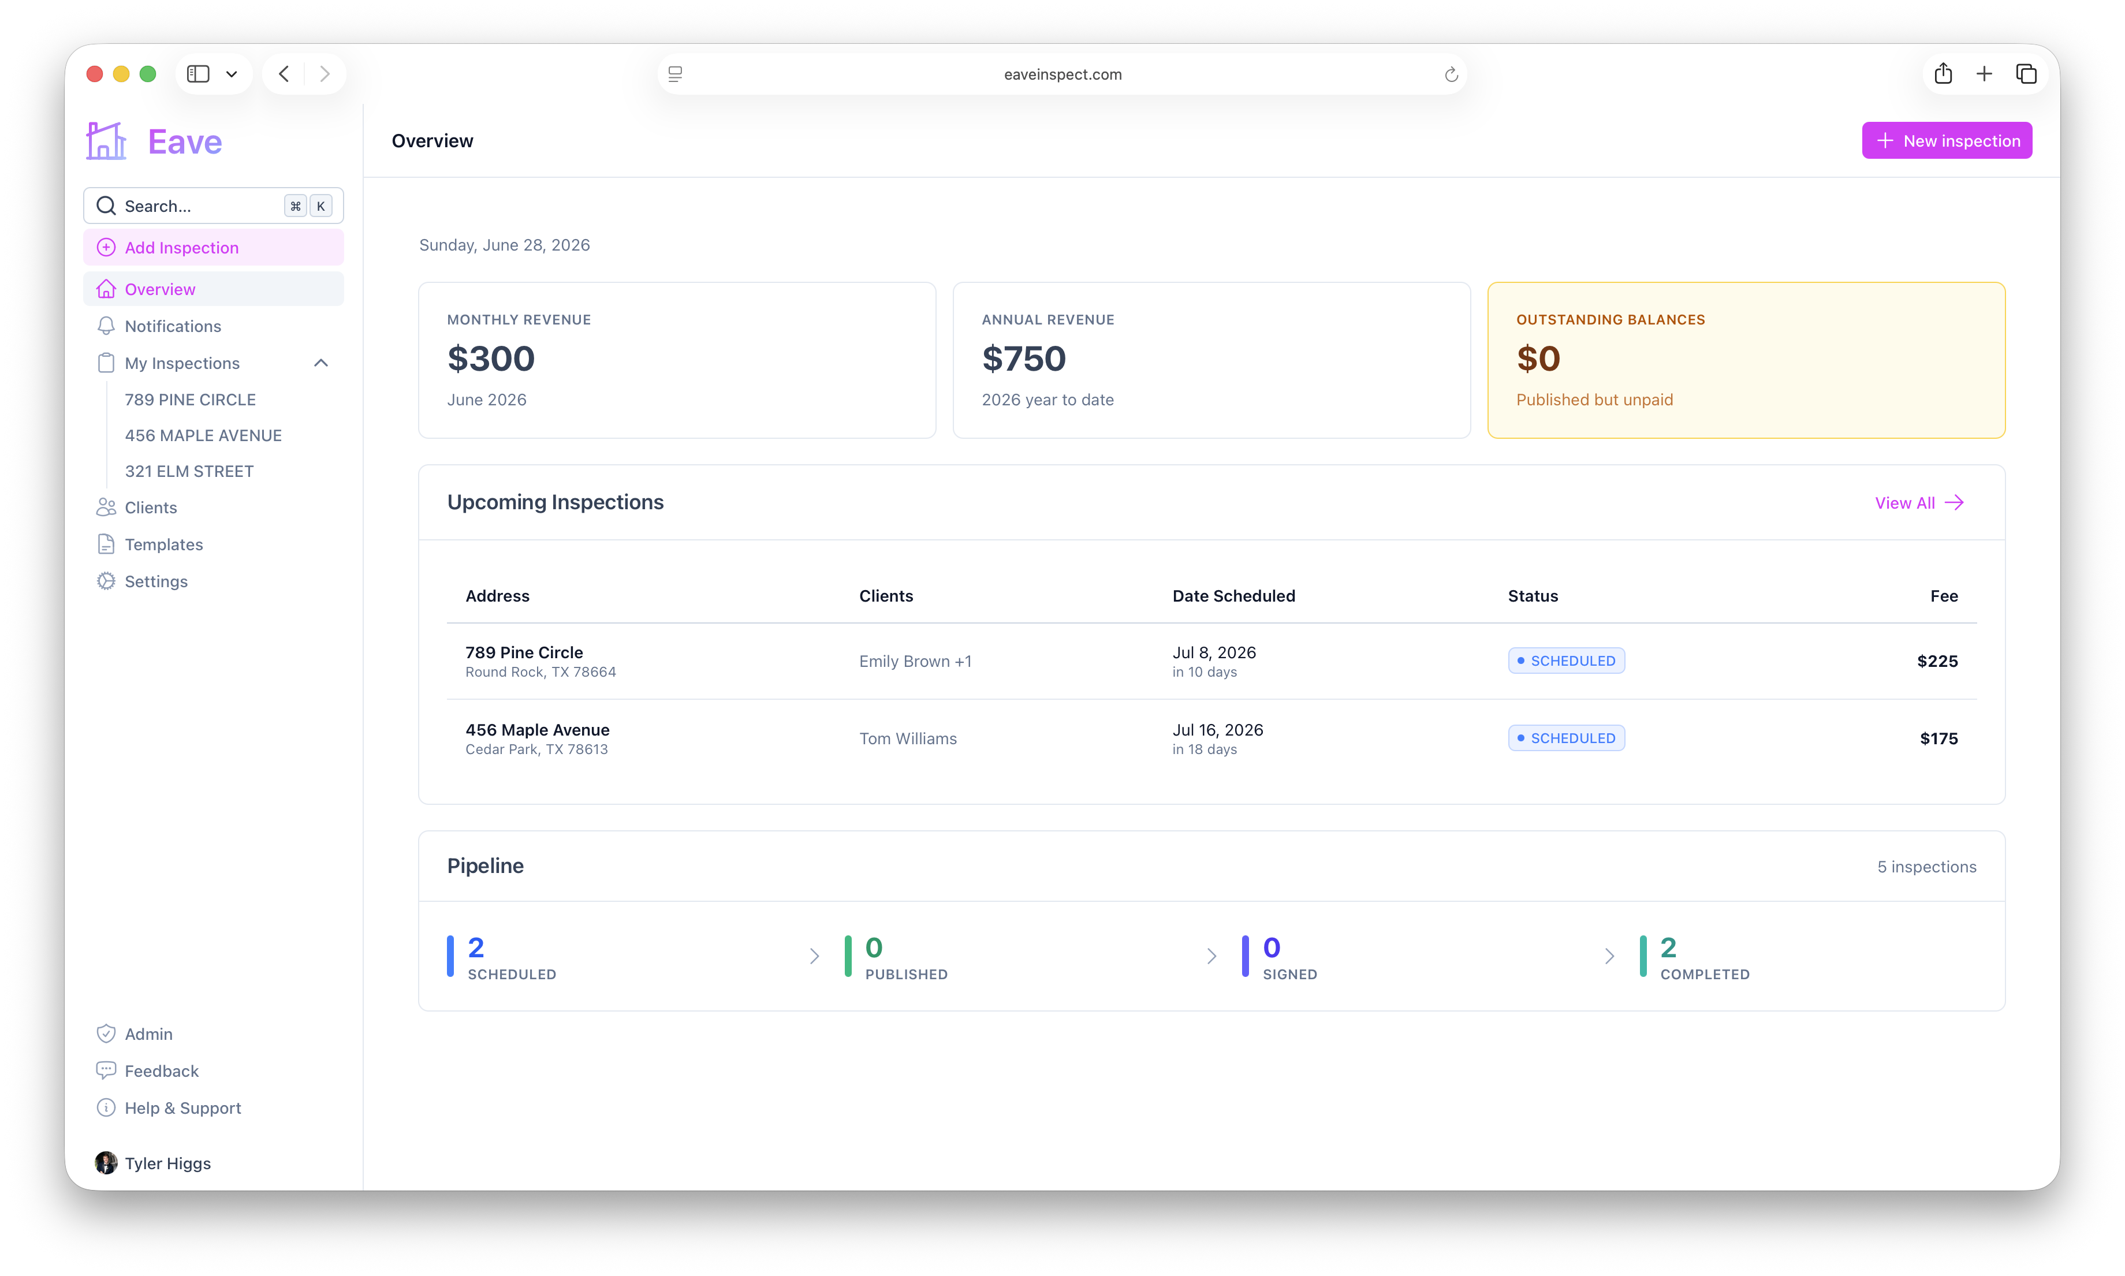Click the My Inspections clipboard icon
2125x1276 pixels.
106,363
